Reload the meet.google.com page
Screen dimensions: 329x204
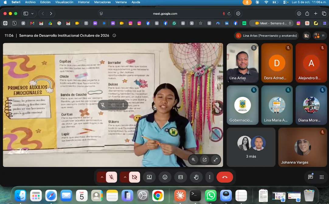click(x=229, y=14)
